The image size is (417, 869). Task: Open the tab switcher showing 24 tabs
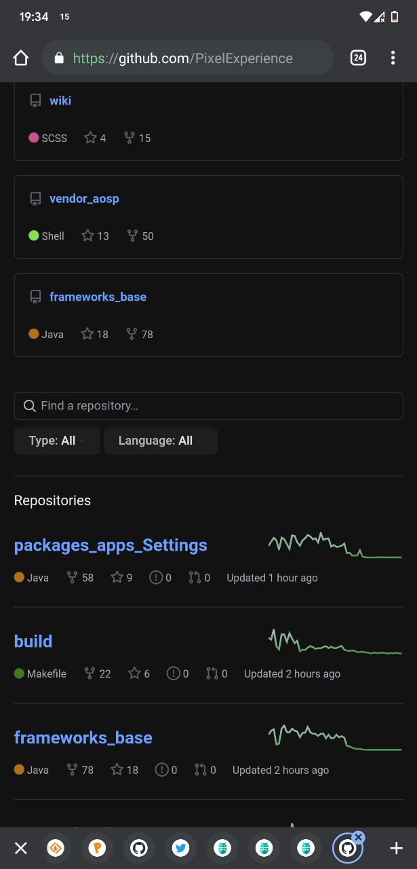pyautogui.click(x=358, y=58)
